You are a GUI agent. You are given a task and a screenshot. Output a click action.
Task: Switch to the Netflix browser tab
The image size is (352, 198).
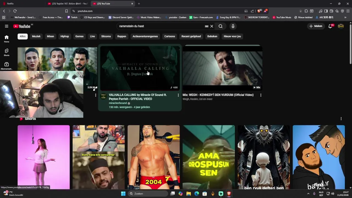pyautogui.click(x=22, y=4)
